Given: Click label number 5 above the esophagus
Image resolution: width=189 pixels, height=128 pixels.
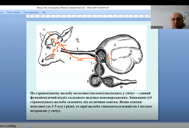Looking at the screenshot, I should (77, 48).
